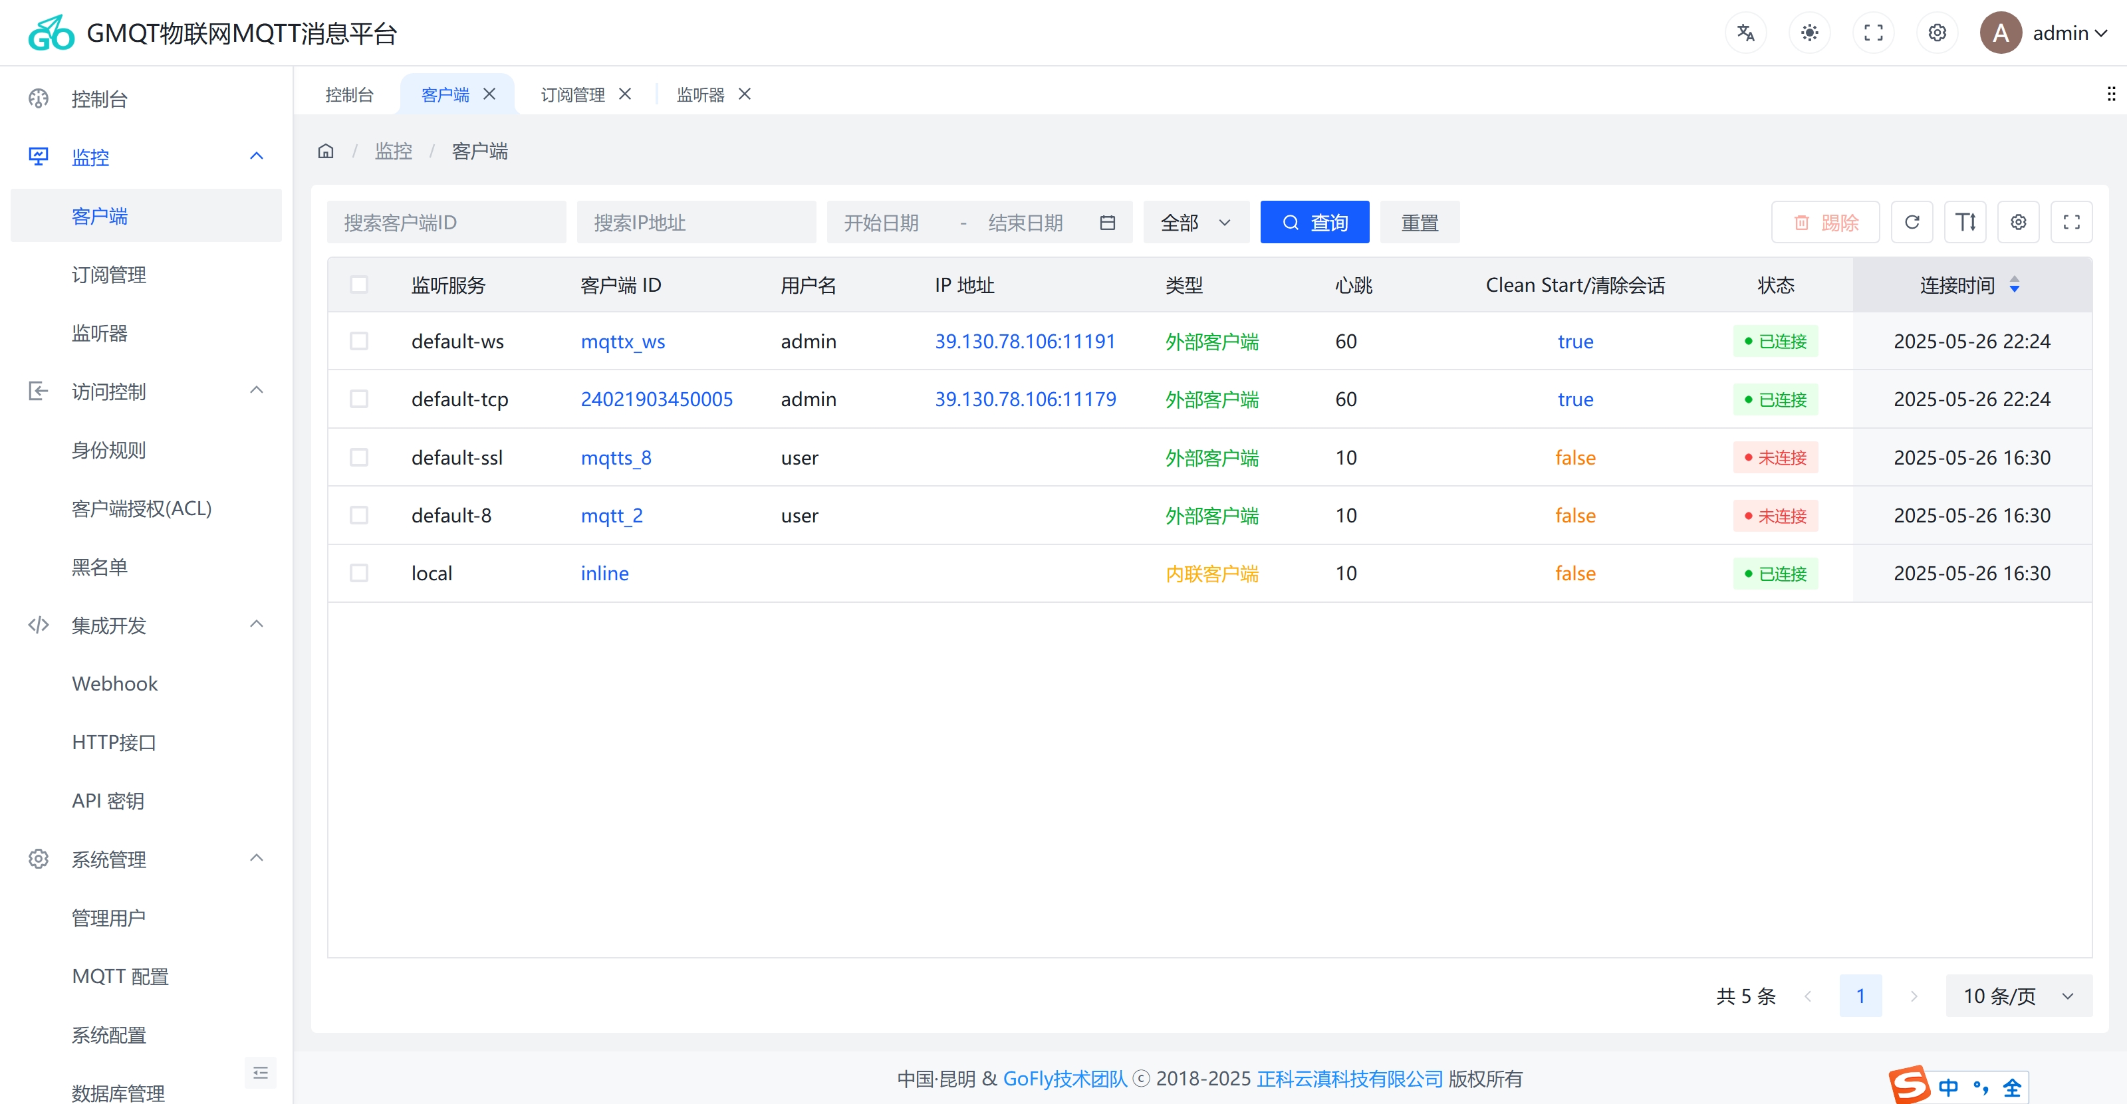Image resolution: width=2127 pixels, height=1104 pixels.
Task: Refresh the client list
Action: [1912, 221]
